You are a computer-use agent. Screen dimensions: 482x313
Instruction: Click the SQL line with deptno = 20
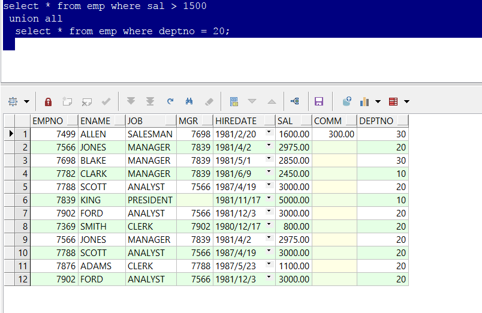point(122,31)
